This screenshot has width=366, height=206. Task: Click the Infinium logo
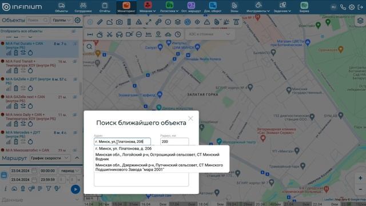(x=22, y=7)
